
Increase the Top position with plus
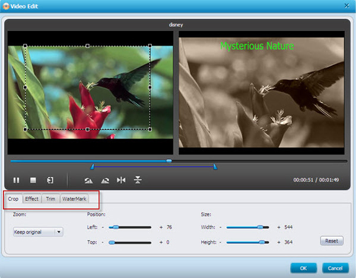[x=161, y=243]
